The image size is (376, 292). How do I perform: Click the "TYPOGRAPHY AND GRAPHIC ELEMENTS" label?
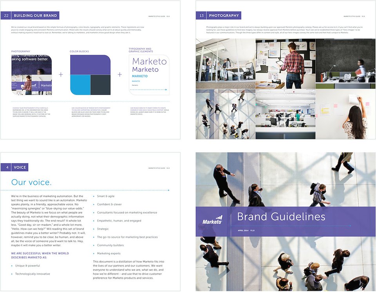tap(141, 50)
